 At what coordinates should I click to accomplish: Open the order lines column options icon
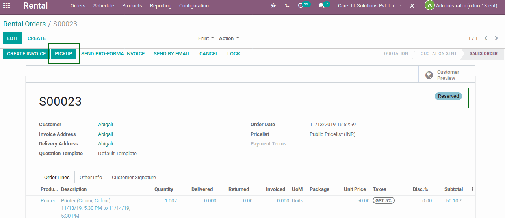pyautogui.click(x=472, y=189)
